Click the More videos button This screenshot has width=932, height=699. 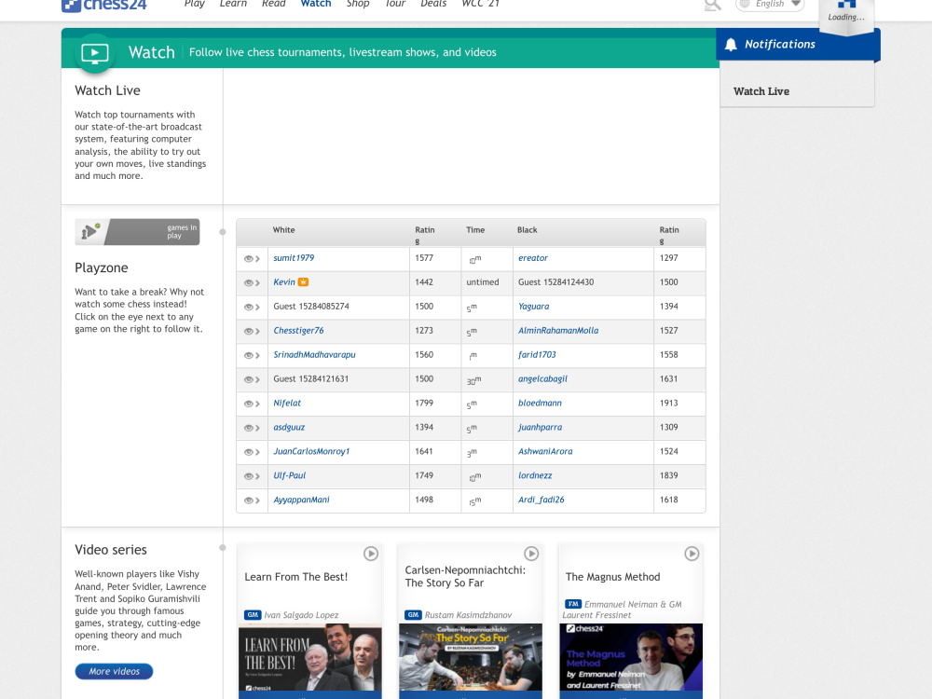click(114, 671)
